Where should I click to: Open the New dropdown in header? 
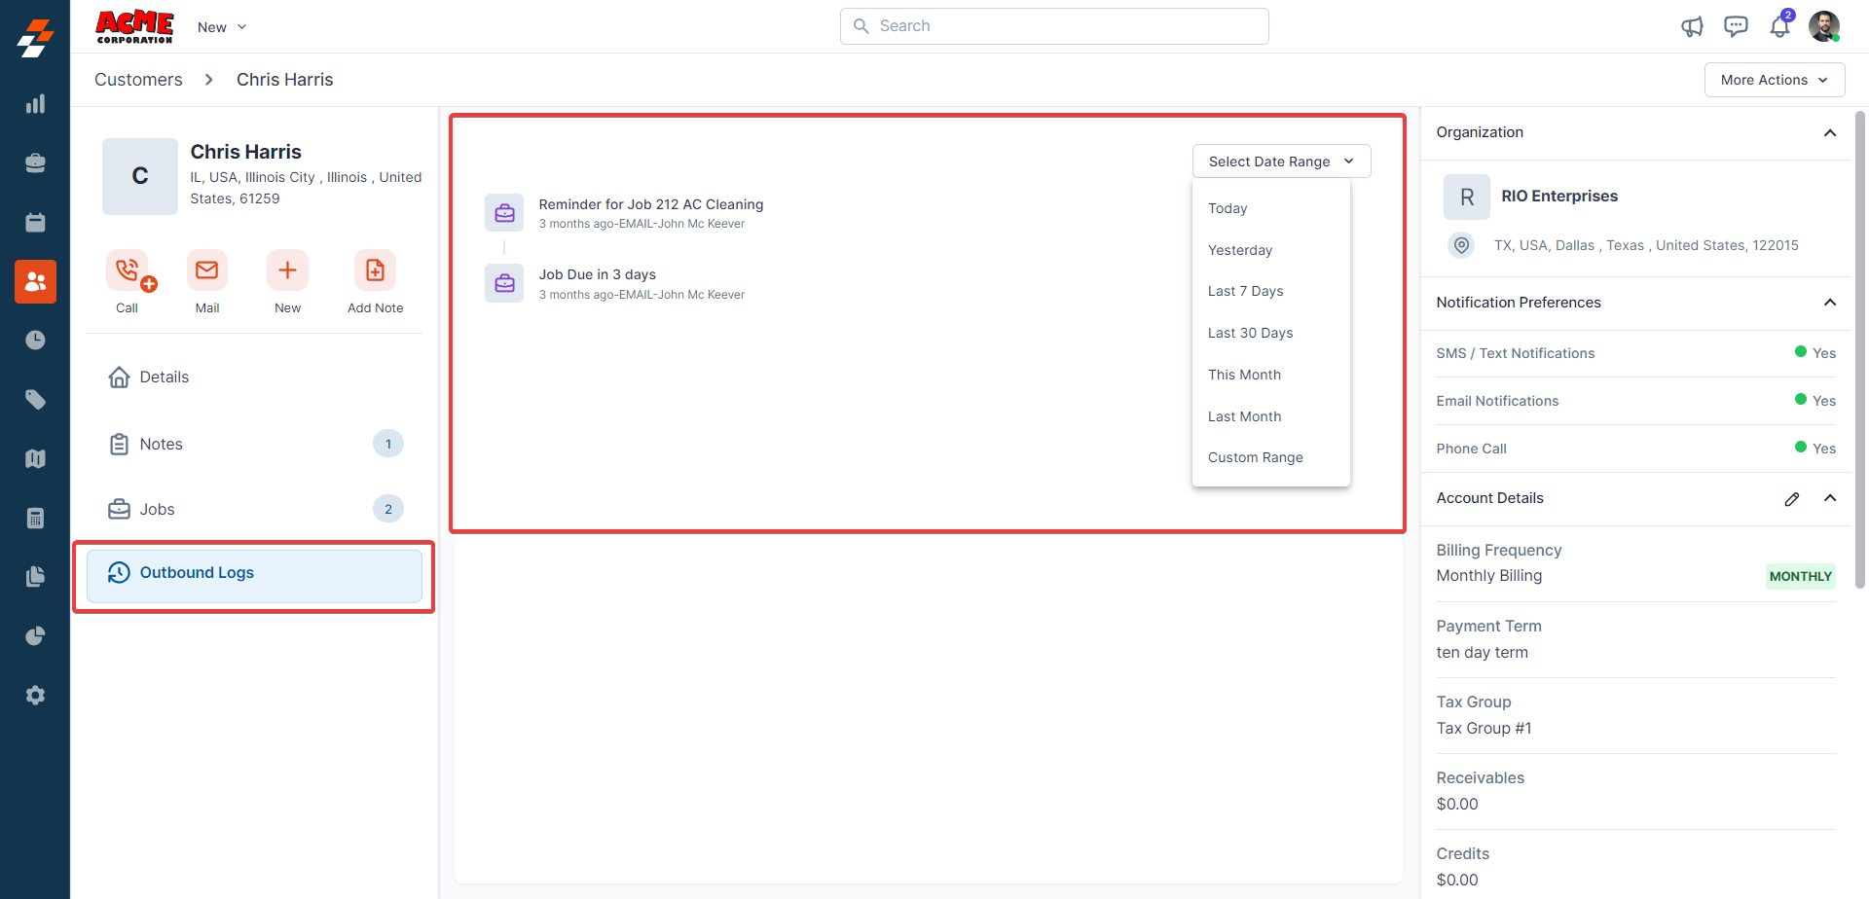point(222,27)
